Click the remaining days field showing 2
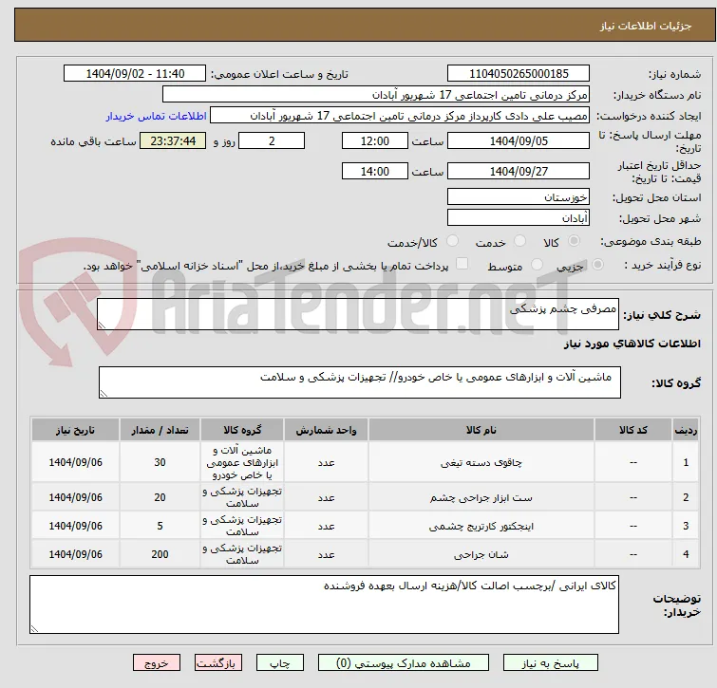 [272, 140]
